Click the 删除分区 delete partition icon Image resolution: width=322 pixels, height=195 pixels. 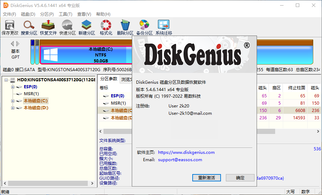[x=125, y=28]
